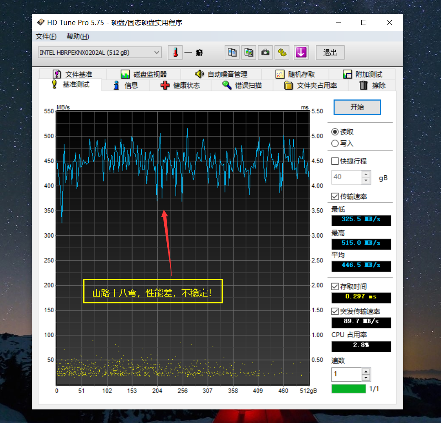Switch to 自动噪音管理 tab

[221, 74]
